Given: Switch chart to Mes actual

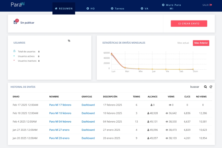Looking at the screenshot, I should click(x=183, y=43).
